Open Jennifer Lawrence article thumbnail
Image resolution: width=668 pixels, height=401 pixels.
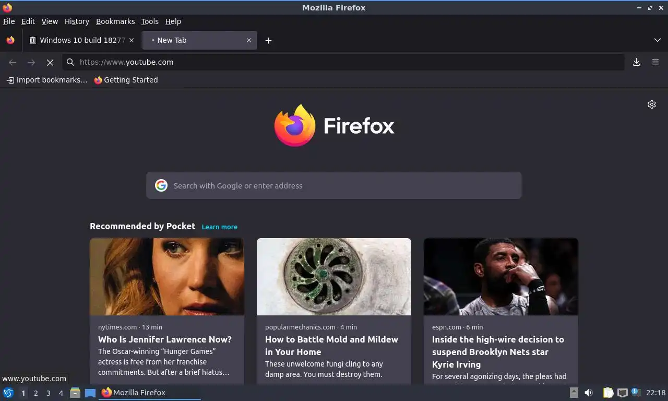pos(167,277)
